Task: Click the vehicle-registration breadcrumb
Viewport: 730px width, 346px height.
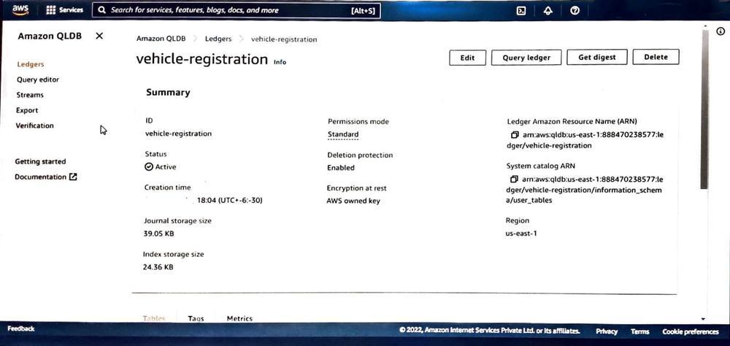Action: pos(284,39)
